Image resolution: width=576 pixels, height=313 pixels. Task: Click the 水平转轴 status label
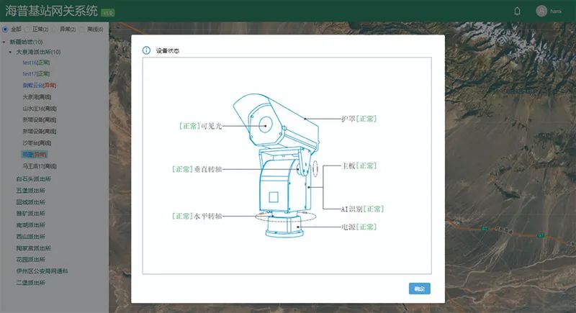(x=197, y=216)
